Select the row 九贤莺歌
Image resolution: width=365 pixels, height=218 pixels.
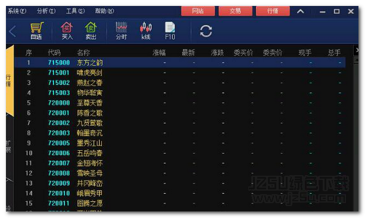180,123
